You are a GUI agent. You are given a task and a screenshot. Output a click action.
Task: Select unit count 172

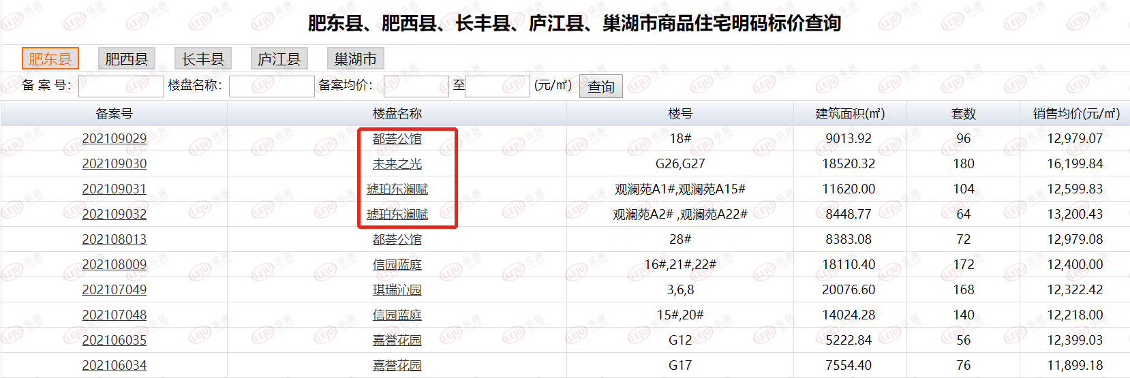pos(964,264)
